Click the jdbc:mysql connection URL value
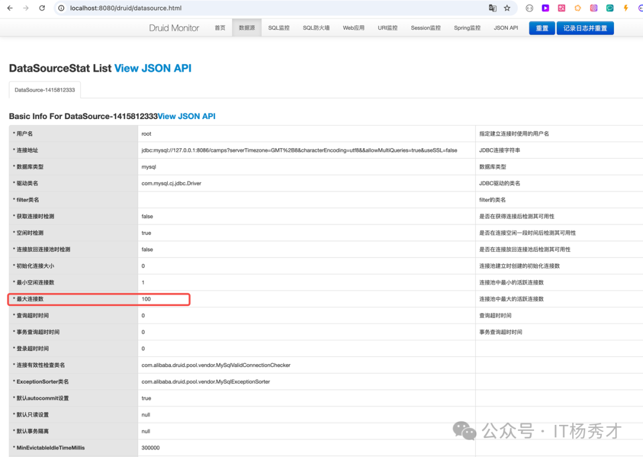 [299, 150]
